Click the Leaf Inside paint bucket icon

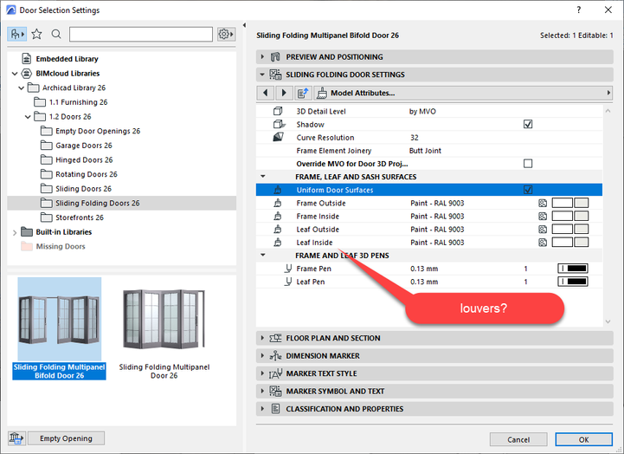click(278, 243)
